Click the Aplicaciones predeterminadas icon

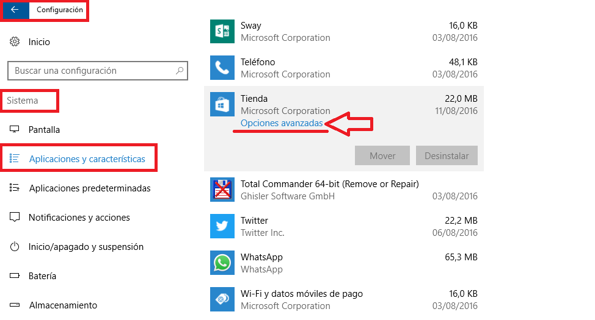(15, 188)
